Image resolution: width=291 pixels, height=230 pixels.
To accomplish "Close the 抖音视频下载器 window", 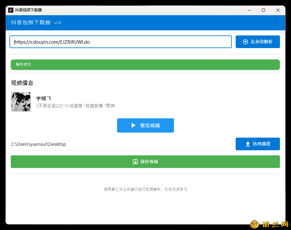I will 278,10.
